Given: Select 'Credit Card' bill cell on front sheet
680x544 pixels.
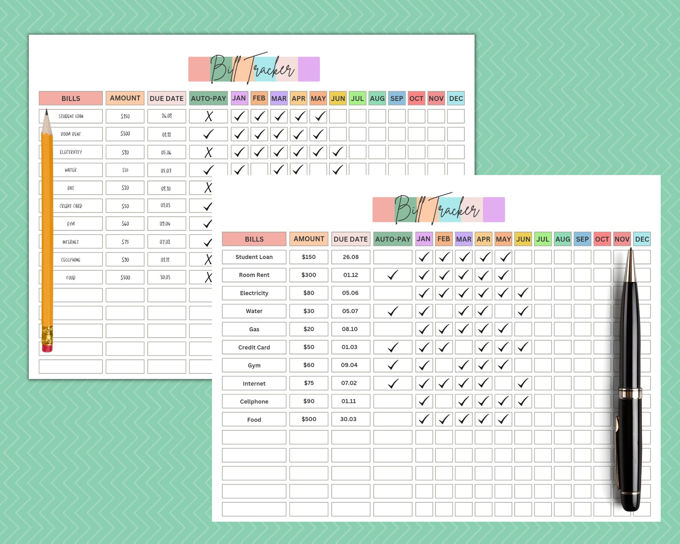Looking at the screenshot, I should click(254, 347).
